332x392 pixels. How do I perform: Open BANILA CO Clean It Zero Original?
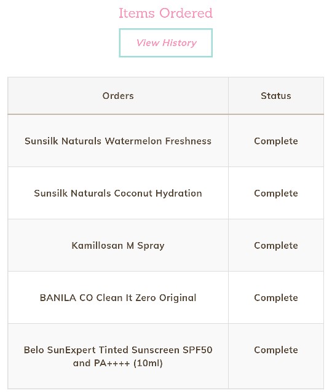tap(118, 298)
